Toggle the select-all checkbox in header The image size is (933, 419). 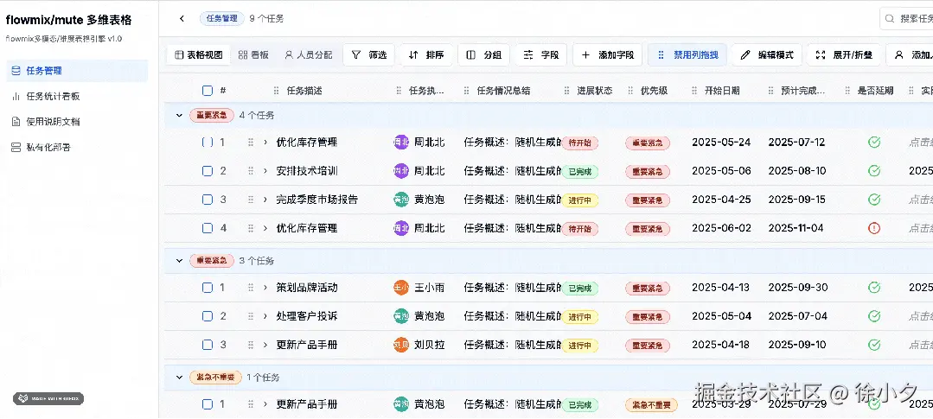tap(207, 91)
